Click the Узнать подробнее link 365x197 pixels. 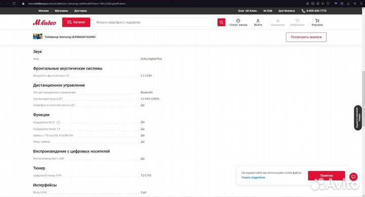pos(253,177)
